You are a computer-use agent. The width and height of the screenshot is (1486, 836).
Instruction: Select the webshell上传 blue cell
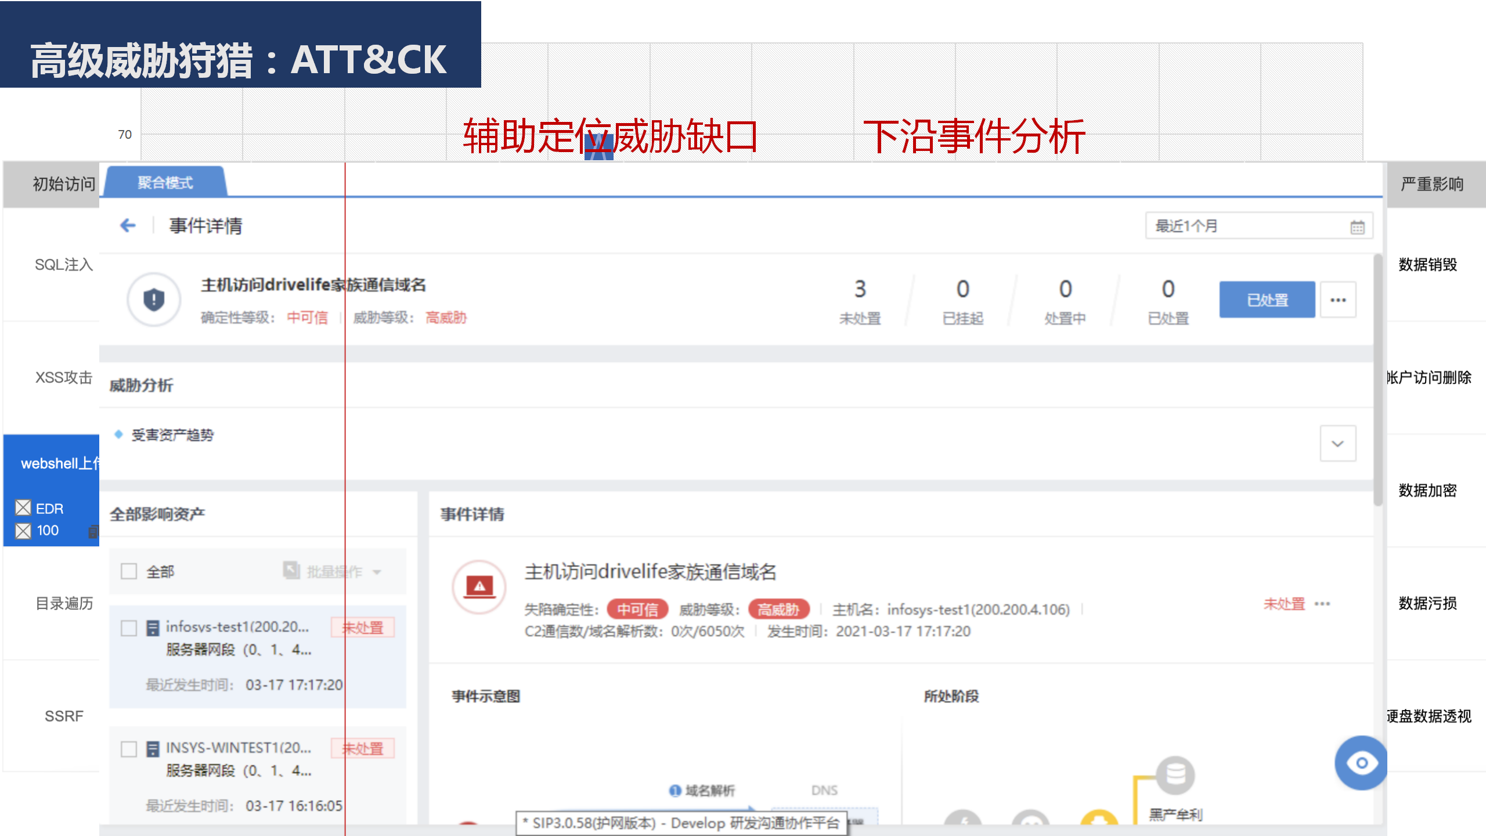(x=51, y=490)
